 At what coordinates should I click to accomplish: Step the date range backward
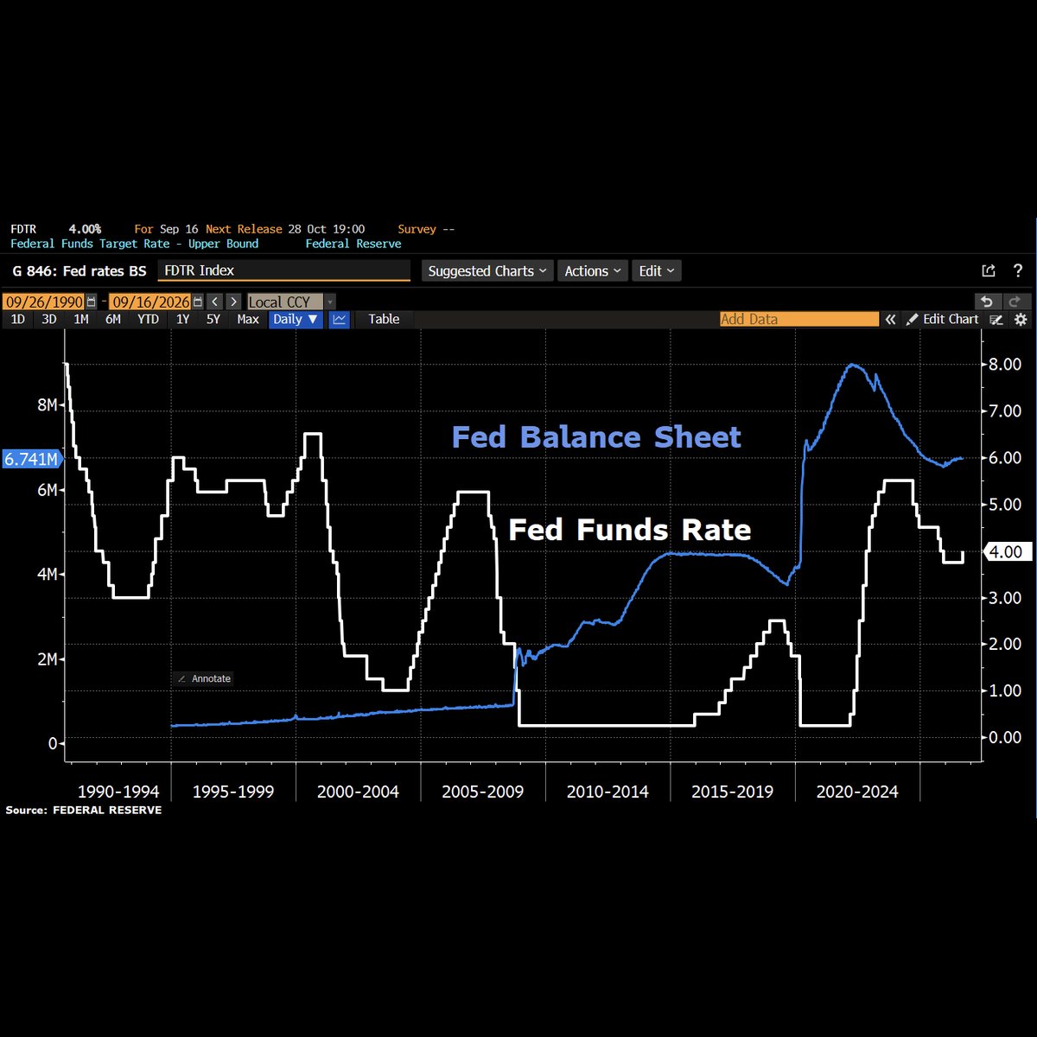pyautogui.click(x=215, y=302)
